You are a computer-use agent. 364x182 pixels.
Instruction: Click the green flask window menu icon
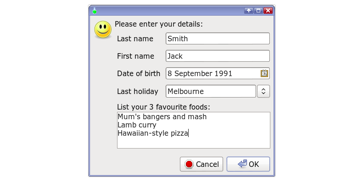tap(95, 11)
